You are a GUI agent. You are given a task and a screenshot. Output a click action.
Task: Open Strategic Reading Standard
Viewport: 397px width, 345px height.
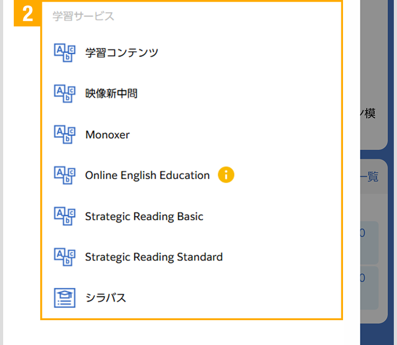154,257
